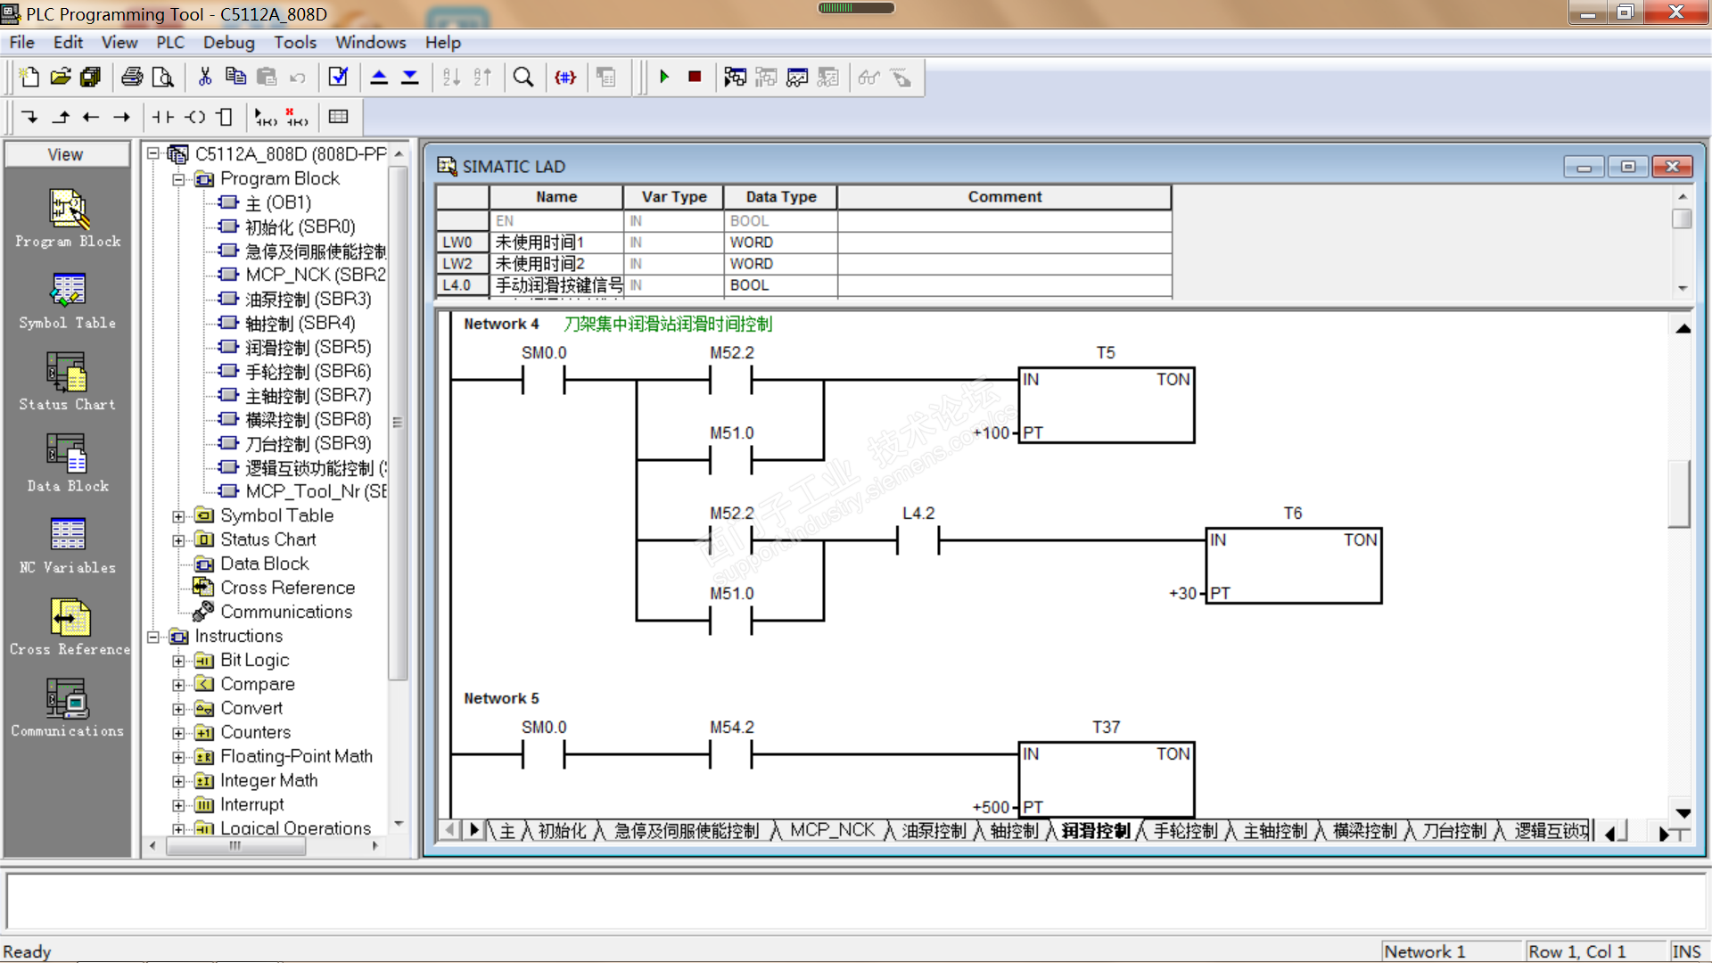
Task: Expand the Symbol Table tree node
Action: click(178, 516)
